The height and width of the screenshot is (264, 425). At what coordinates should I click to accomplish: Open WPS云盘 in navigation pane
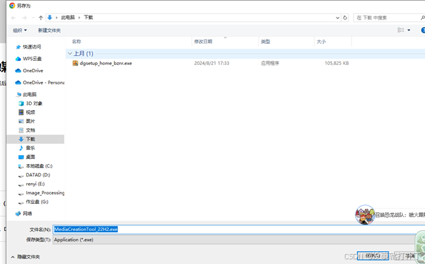click(32, 59)
